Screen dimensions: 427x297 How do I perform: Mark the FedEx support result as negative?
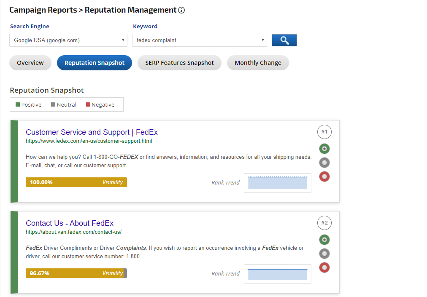(324, 176)
